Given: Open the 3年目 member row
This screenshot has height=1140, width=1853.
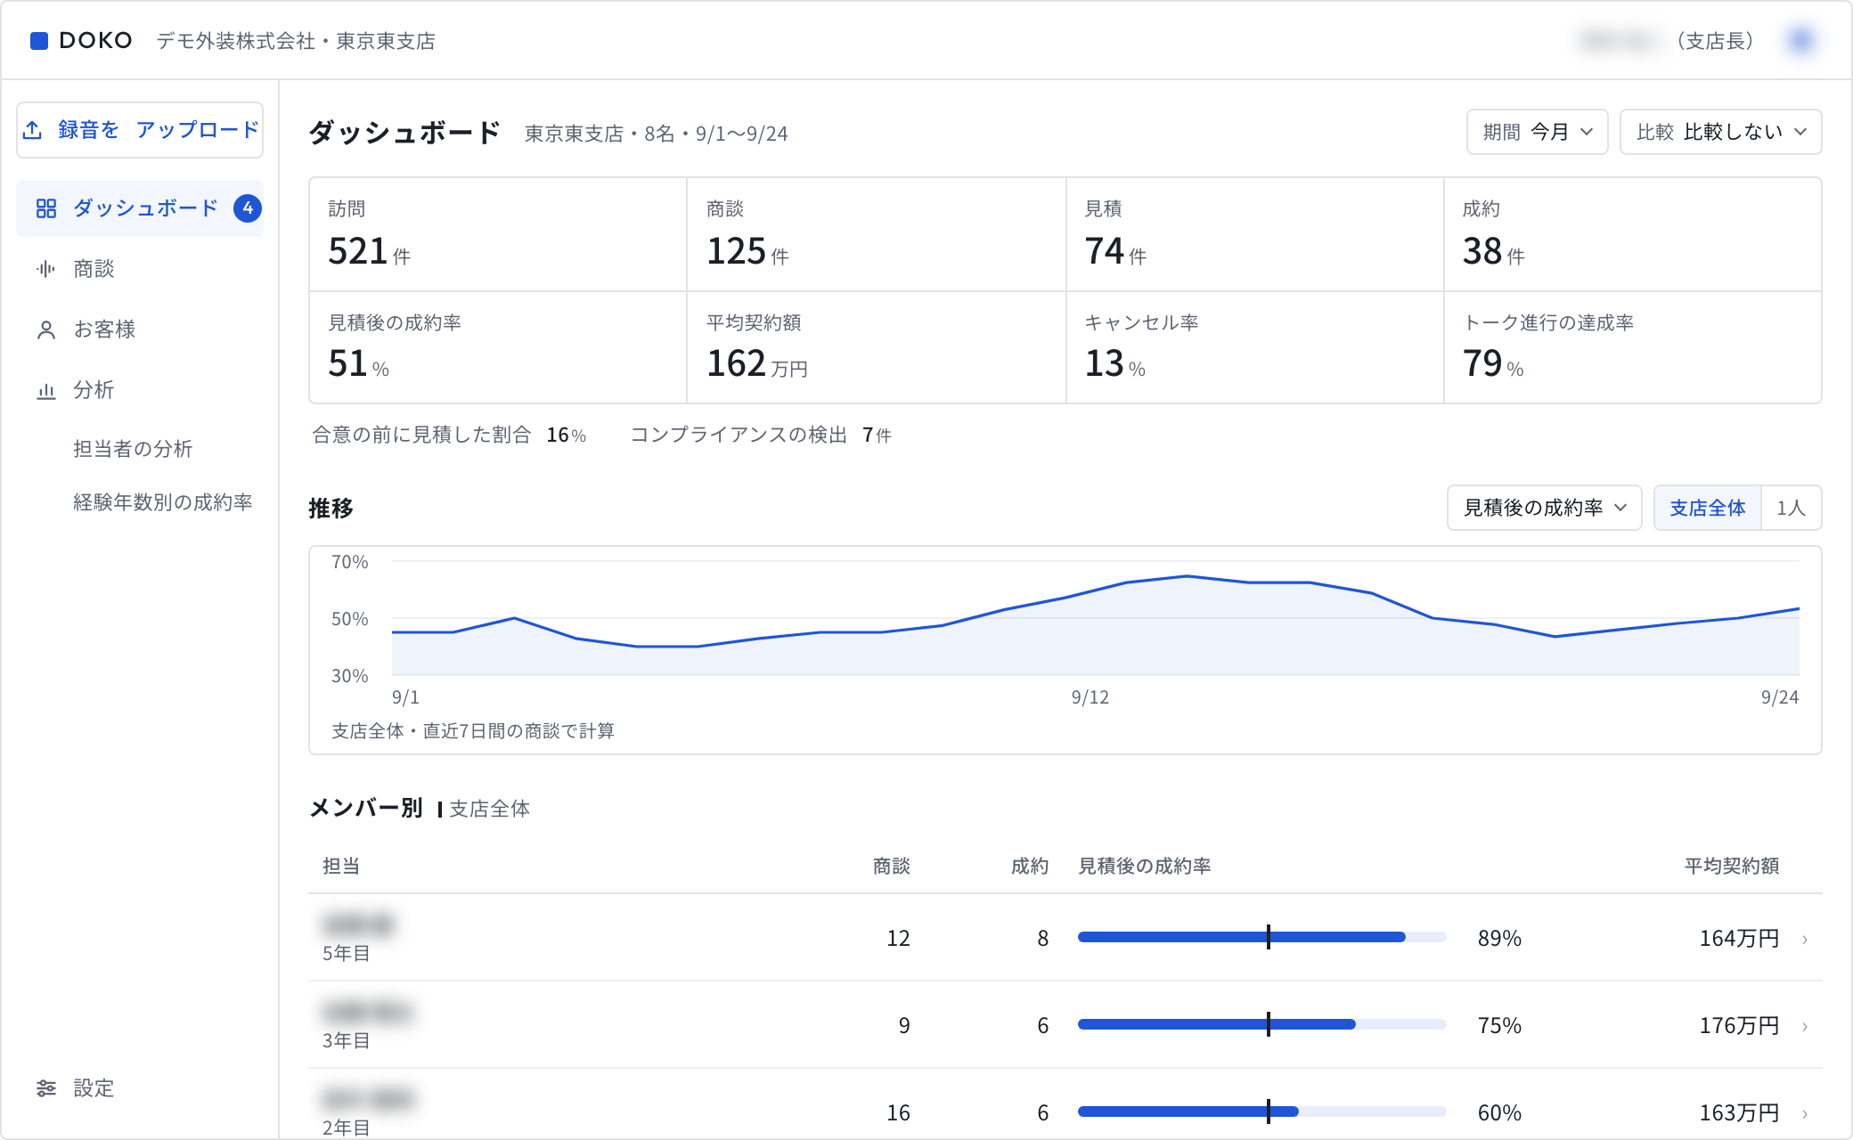Looking at the screenshot, I should pos(1065,1025).
